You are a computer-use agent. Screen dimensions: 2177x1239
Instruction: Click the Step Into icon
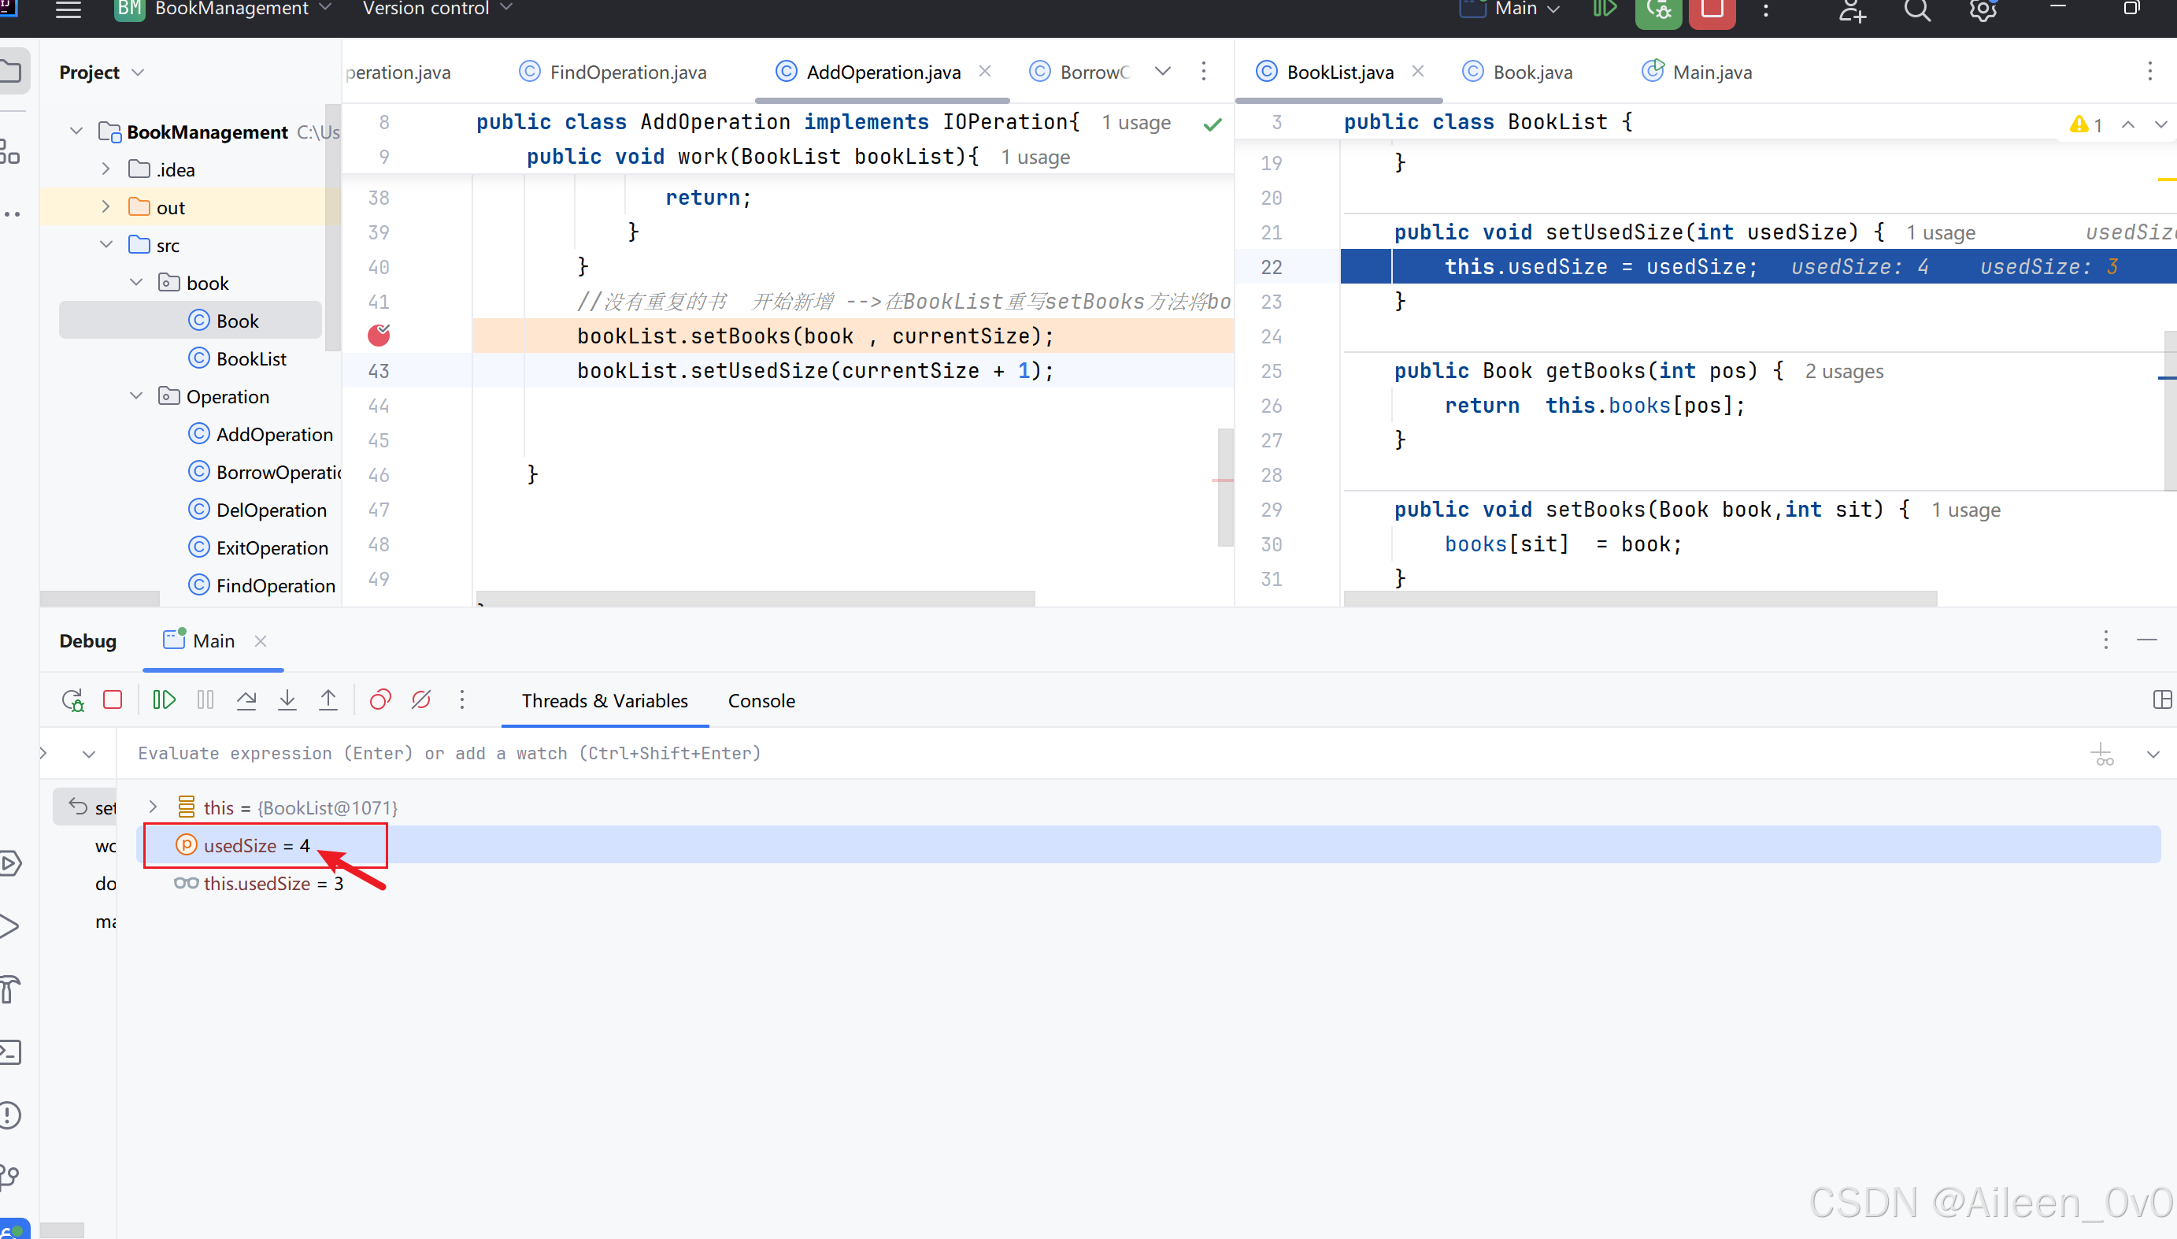coord(287,700)
